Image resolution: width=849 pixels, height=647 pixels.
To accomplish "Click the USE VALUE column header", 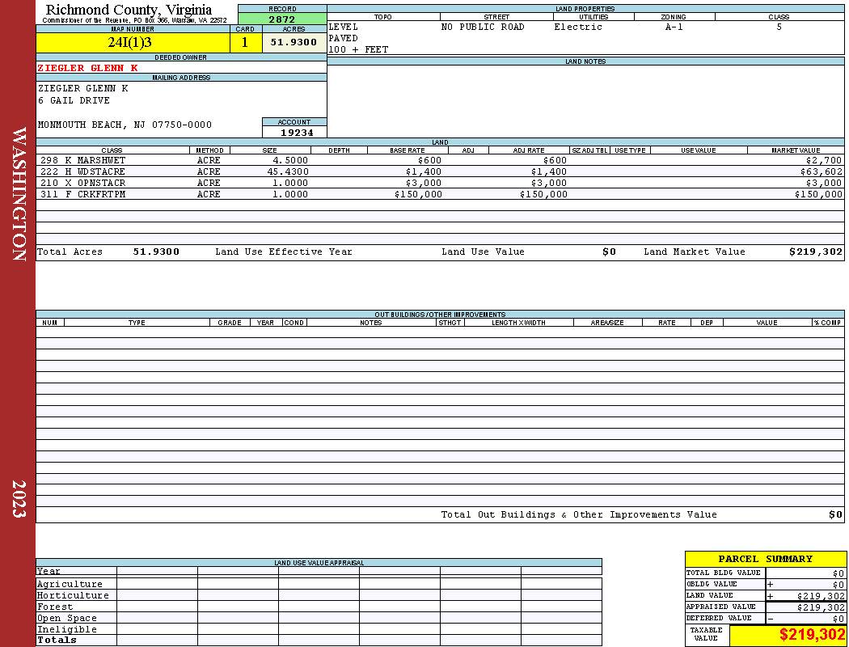I will 698,150.
